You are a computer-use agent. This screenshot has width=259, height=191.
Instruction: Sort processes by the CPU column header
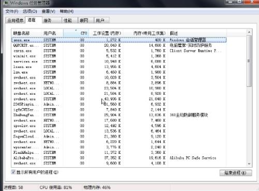[76, 33]
